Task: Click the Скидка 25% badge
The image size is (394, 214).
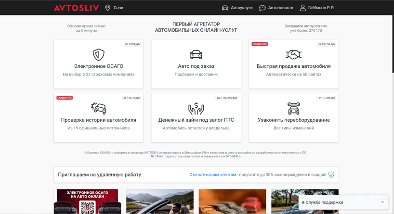Action: (260, 44)
